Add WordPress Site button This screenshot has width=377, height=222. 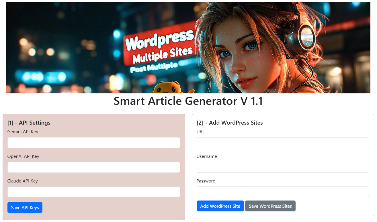[x=220, y=206]
